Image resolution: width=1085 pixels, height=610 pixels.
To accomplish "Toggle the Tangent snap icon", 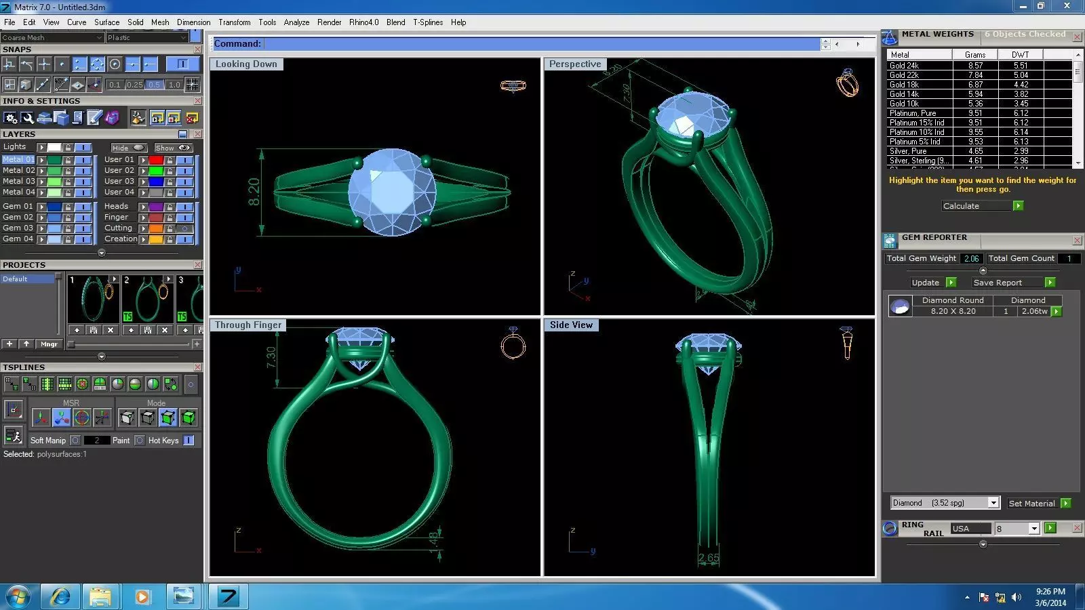I will point(26,64).
